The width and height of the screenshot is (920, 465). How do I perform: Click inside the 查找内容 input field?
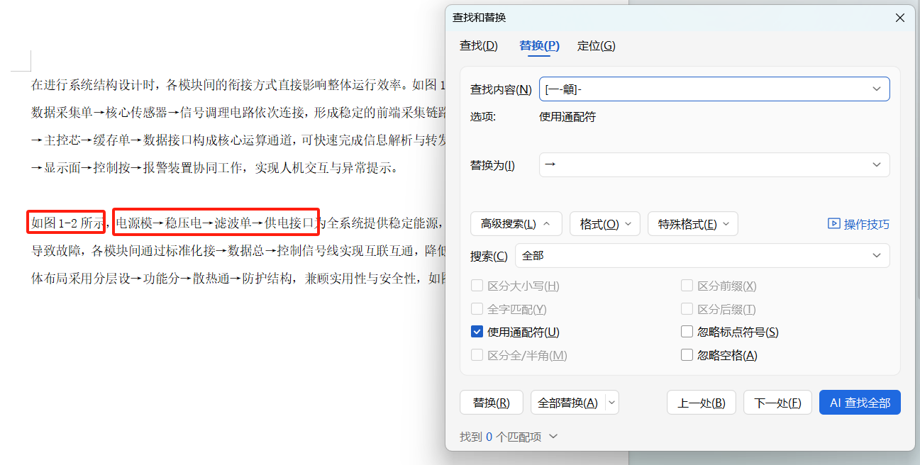click(674, 89)
